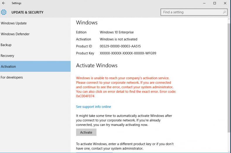Image resolution: width=231 pixels, height=153 pixels.
Task: Click the Windows 10 Enterprise edition text
Action: click(x=117, y=32)
